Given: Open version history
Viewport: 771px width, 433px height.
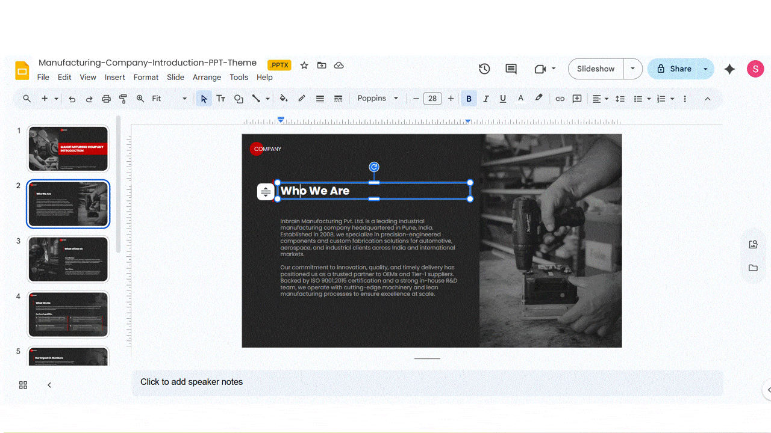Looking at the screenshot, I should pyautogui.click(x=484, y=69).
